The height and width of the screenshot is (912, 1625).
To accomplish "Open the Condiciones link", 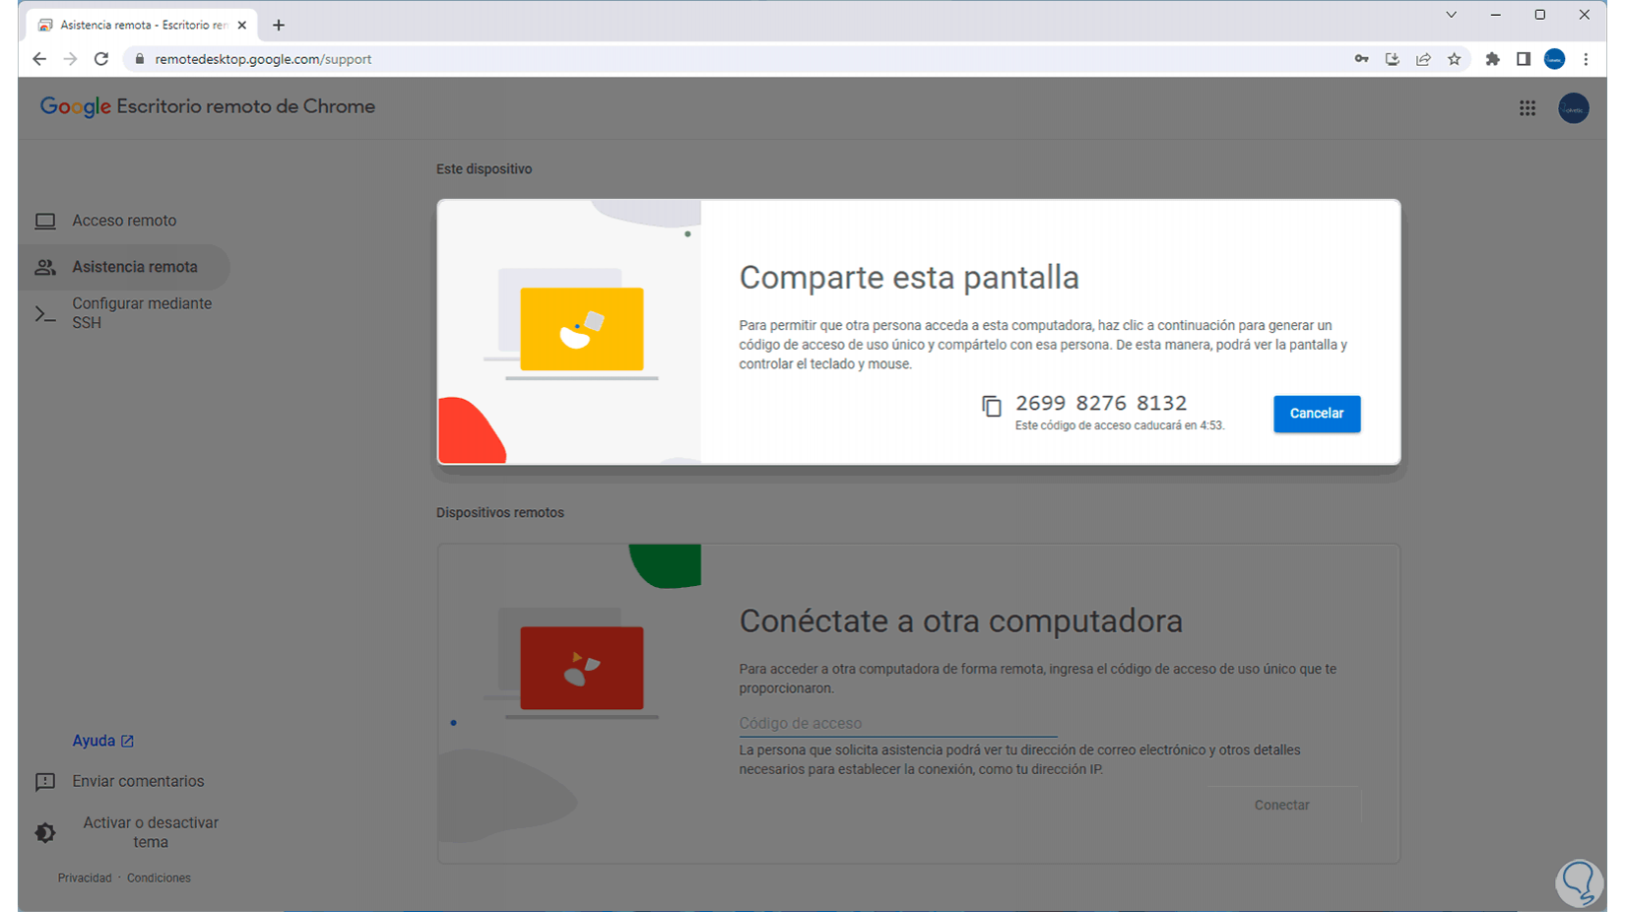I will 159,878.
